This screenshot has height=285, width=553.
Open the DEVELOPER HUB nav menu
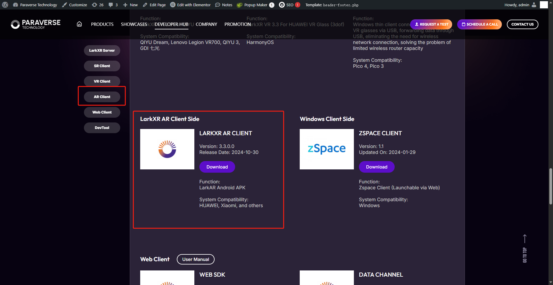pyautogui.click(x=171, y=24)
